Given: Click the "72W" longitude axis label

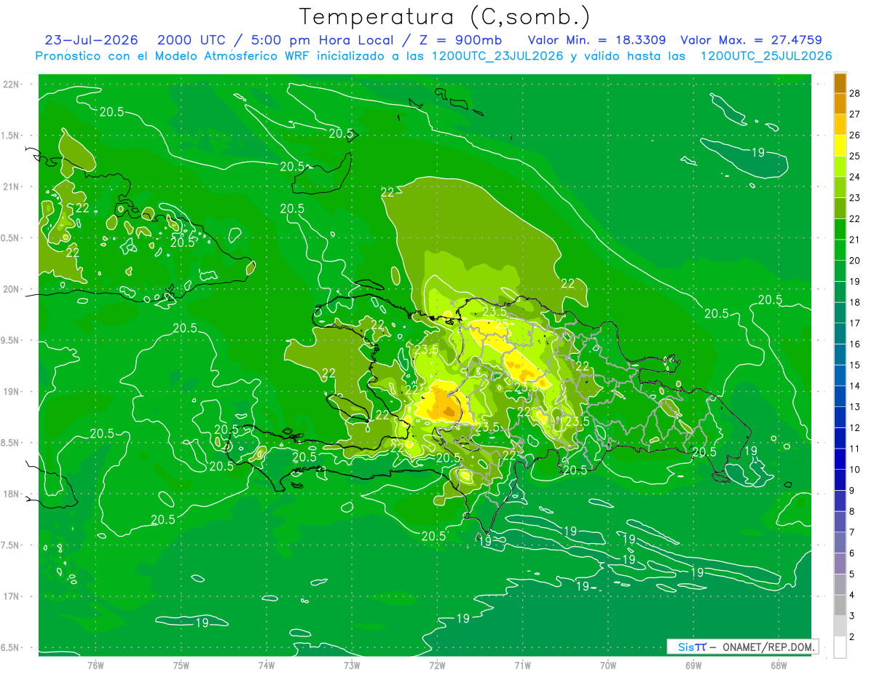Looking at the screenshot, I should 437,665.
